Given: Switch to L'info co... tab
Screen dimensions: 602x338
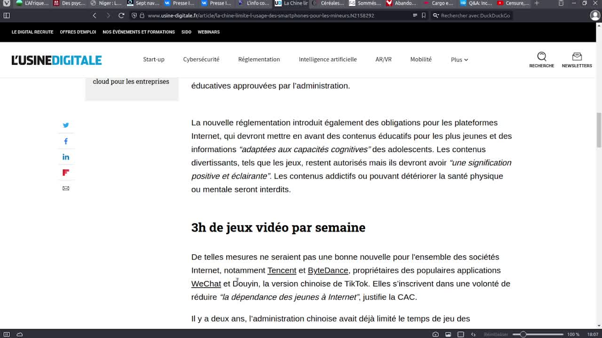Looking at the screenshot, I should [254, 3].
